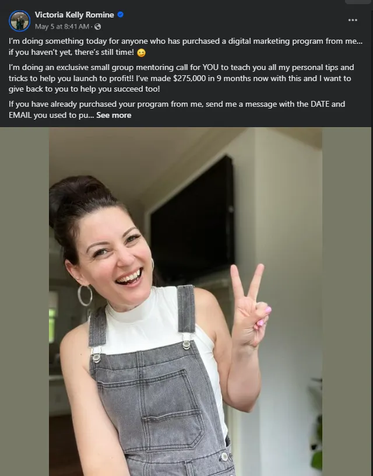Click the paragraph mentioning $275,000 in 9 months
Screen dimensions: 373x476
[181, 78]
